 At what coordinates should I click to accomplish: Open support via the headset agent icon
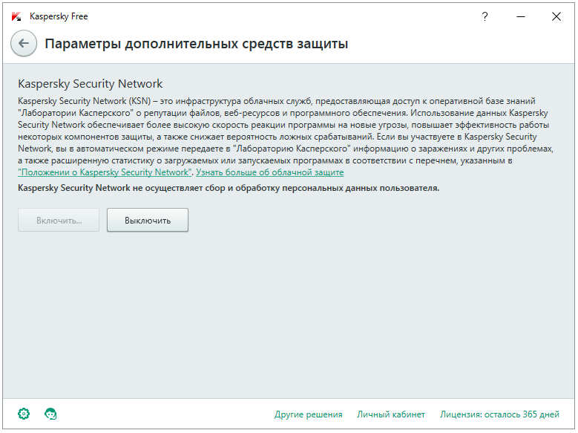click(51, 414)
